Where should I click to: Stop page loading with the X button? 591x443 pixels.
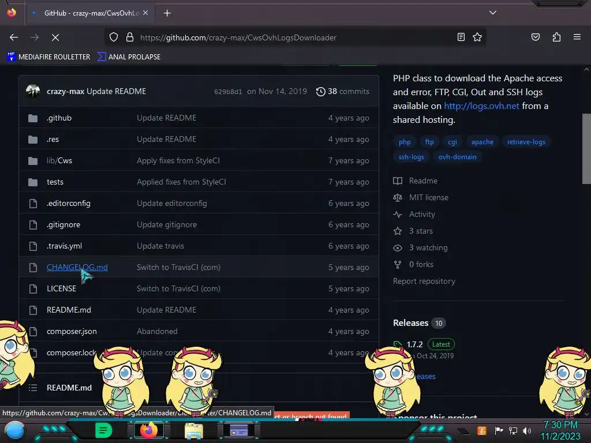pos(55,37)
